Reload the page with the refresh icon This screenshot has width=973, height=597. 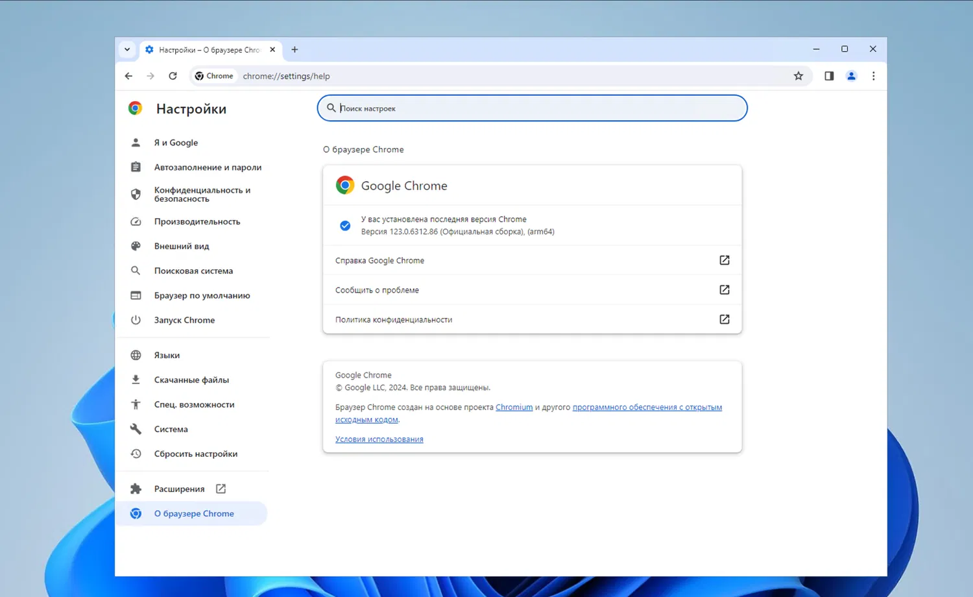pyautogui.click(x=173, y=76)
